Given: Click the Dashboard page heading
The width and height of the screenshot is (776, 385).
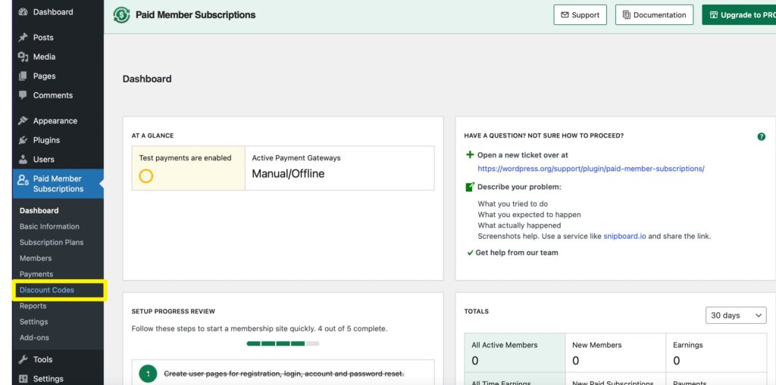Looking at the screenshot, I should coord(147,79).
